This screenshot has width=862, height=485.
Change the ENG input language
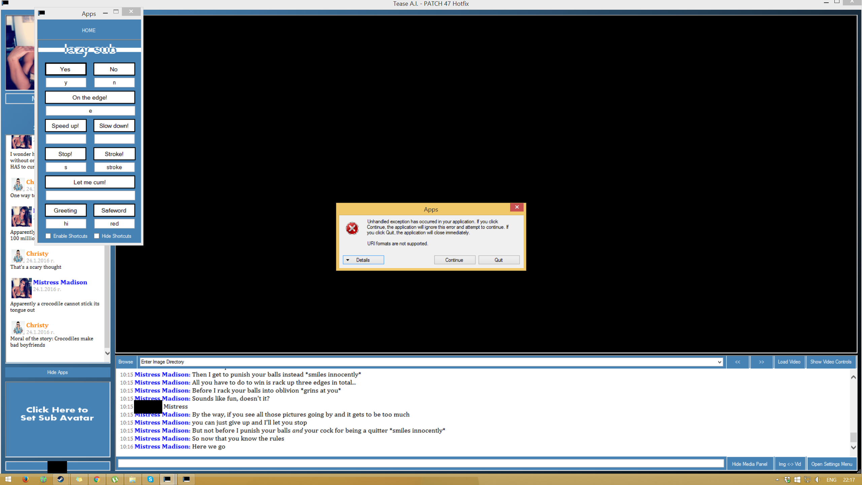pyautogui.click(x=831, y=480)
